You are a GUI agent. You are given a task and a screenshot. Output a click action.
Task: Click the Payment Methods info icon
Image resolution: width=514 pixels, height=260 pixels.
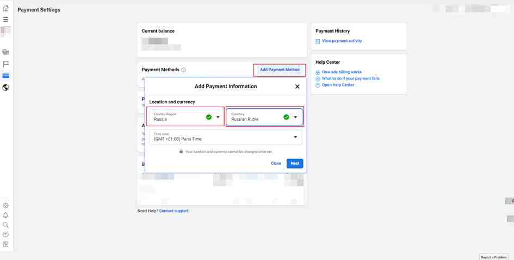coord(184,70)
